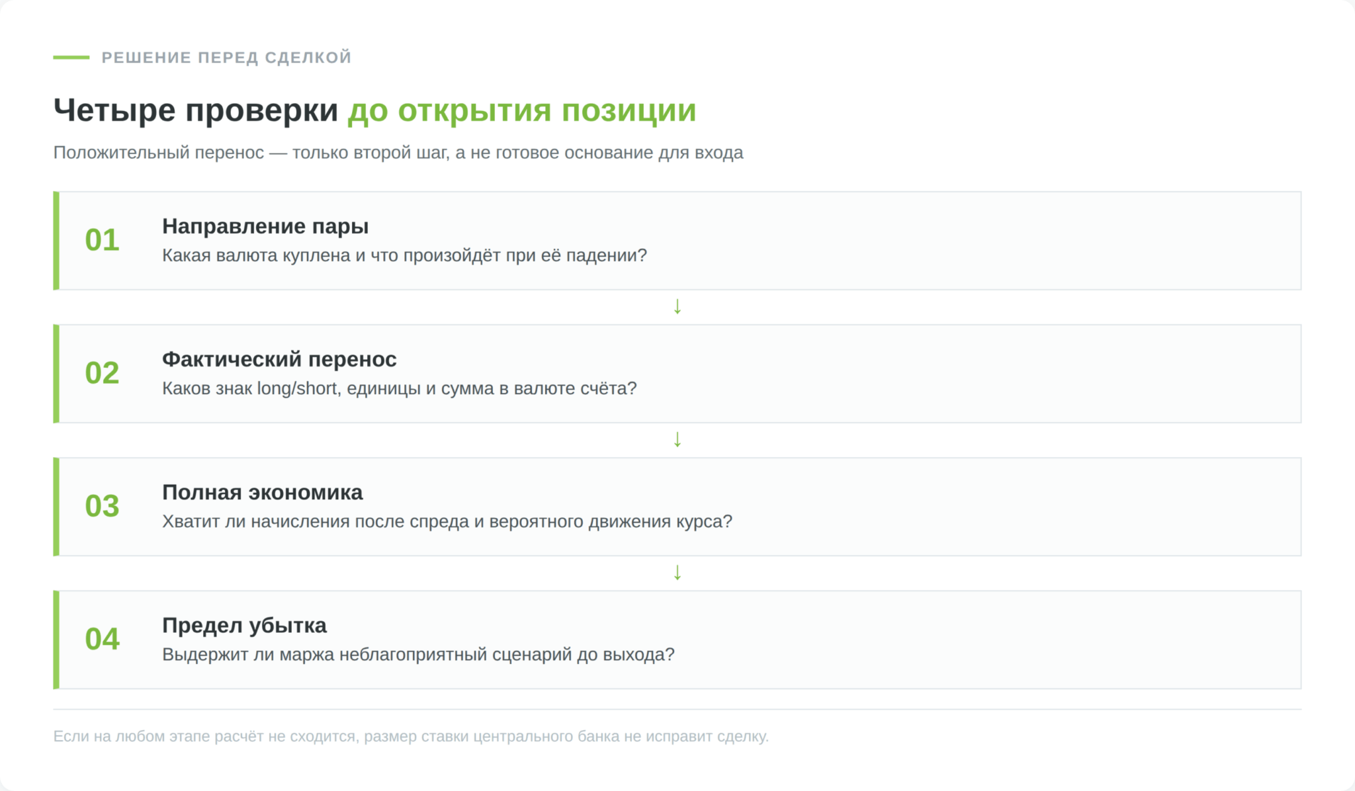Click the subtitle starting 'Положительный перенос'
1355x791 pixels.
tap(398, 153)
